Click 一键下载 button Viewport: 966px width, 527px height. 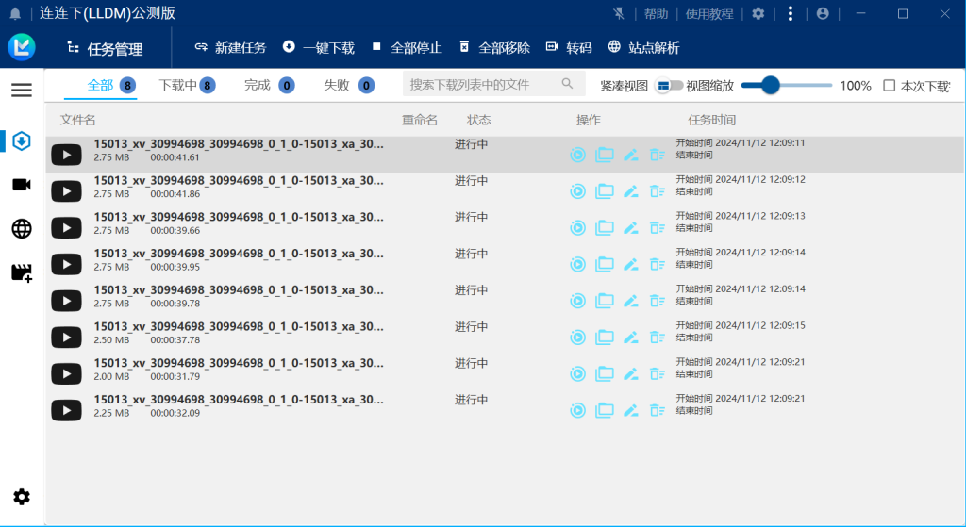point(319,47)
